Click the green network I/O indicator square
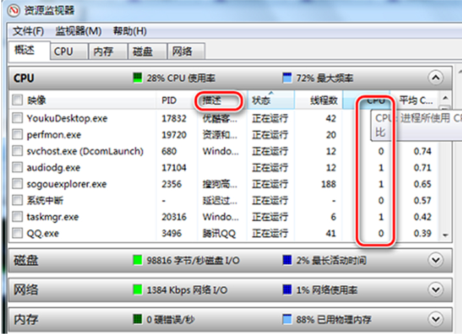Viewport: 462px width, 335px height. 137,290
